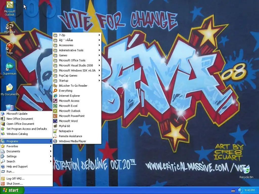Expand the 7-Zip submenu
Viewport: 259px width, 194px height.
pos(77,35)
